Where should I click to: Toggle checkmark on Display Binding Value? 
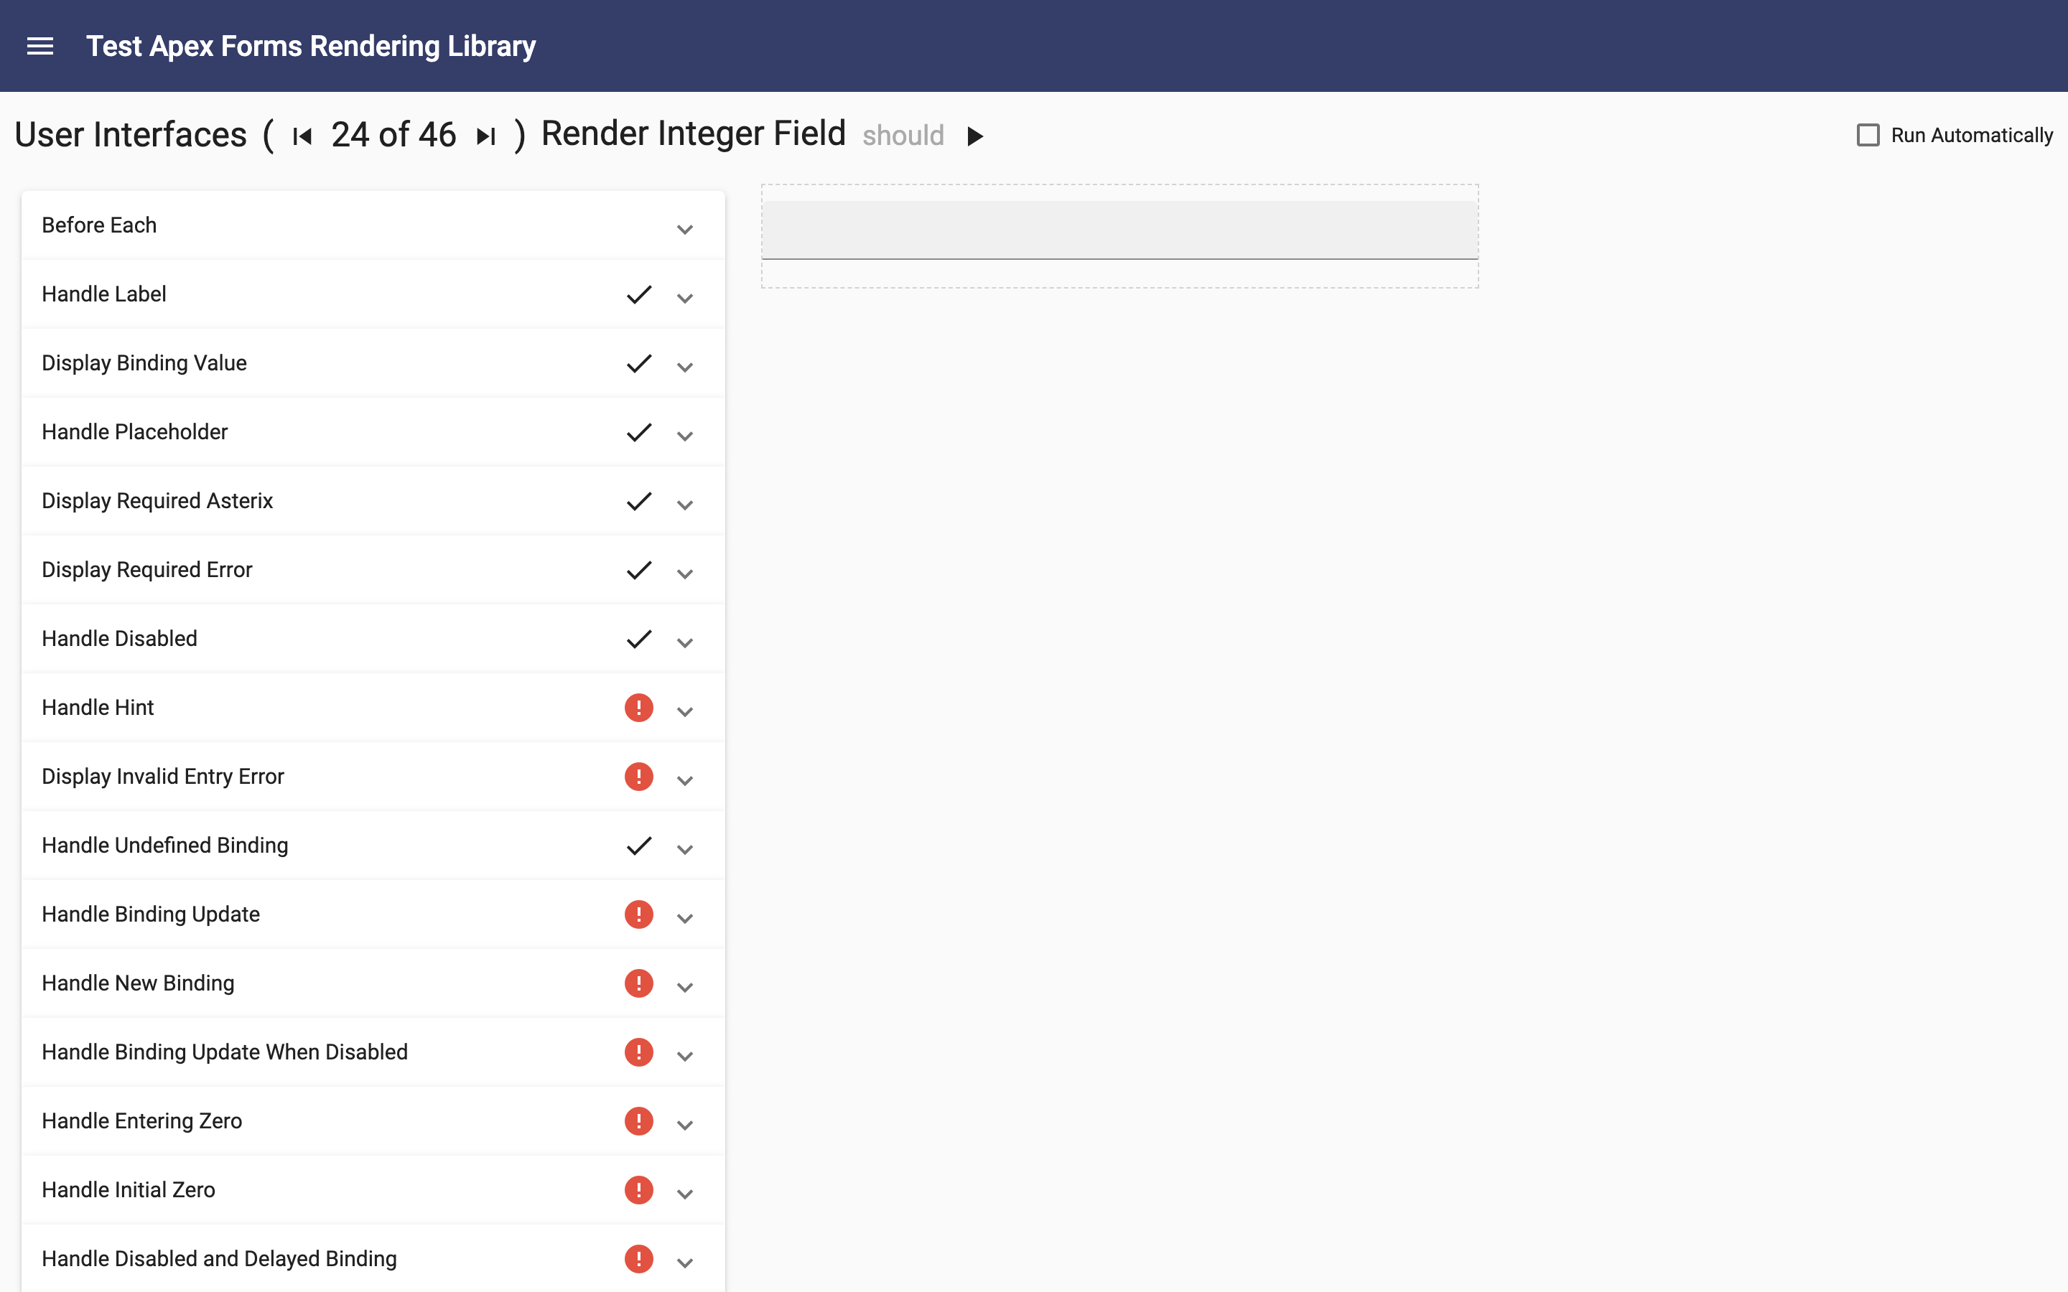click(x=639, y=363)
